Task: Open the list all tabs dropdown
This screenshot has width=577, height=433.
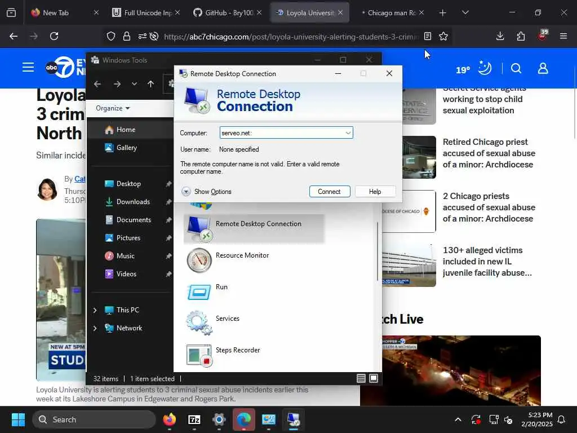Action: pyautogui.click(x=465, y=13)
